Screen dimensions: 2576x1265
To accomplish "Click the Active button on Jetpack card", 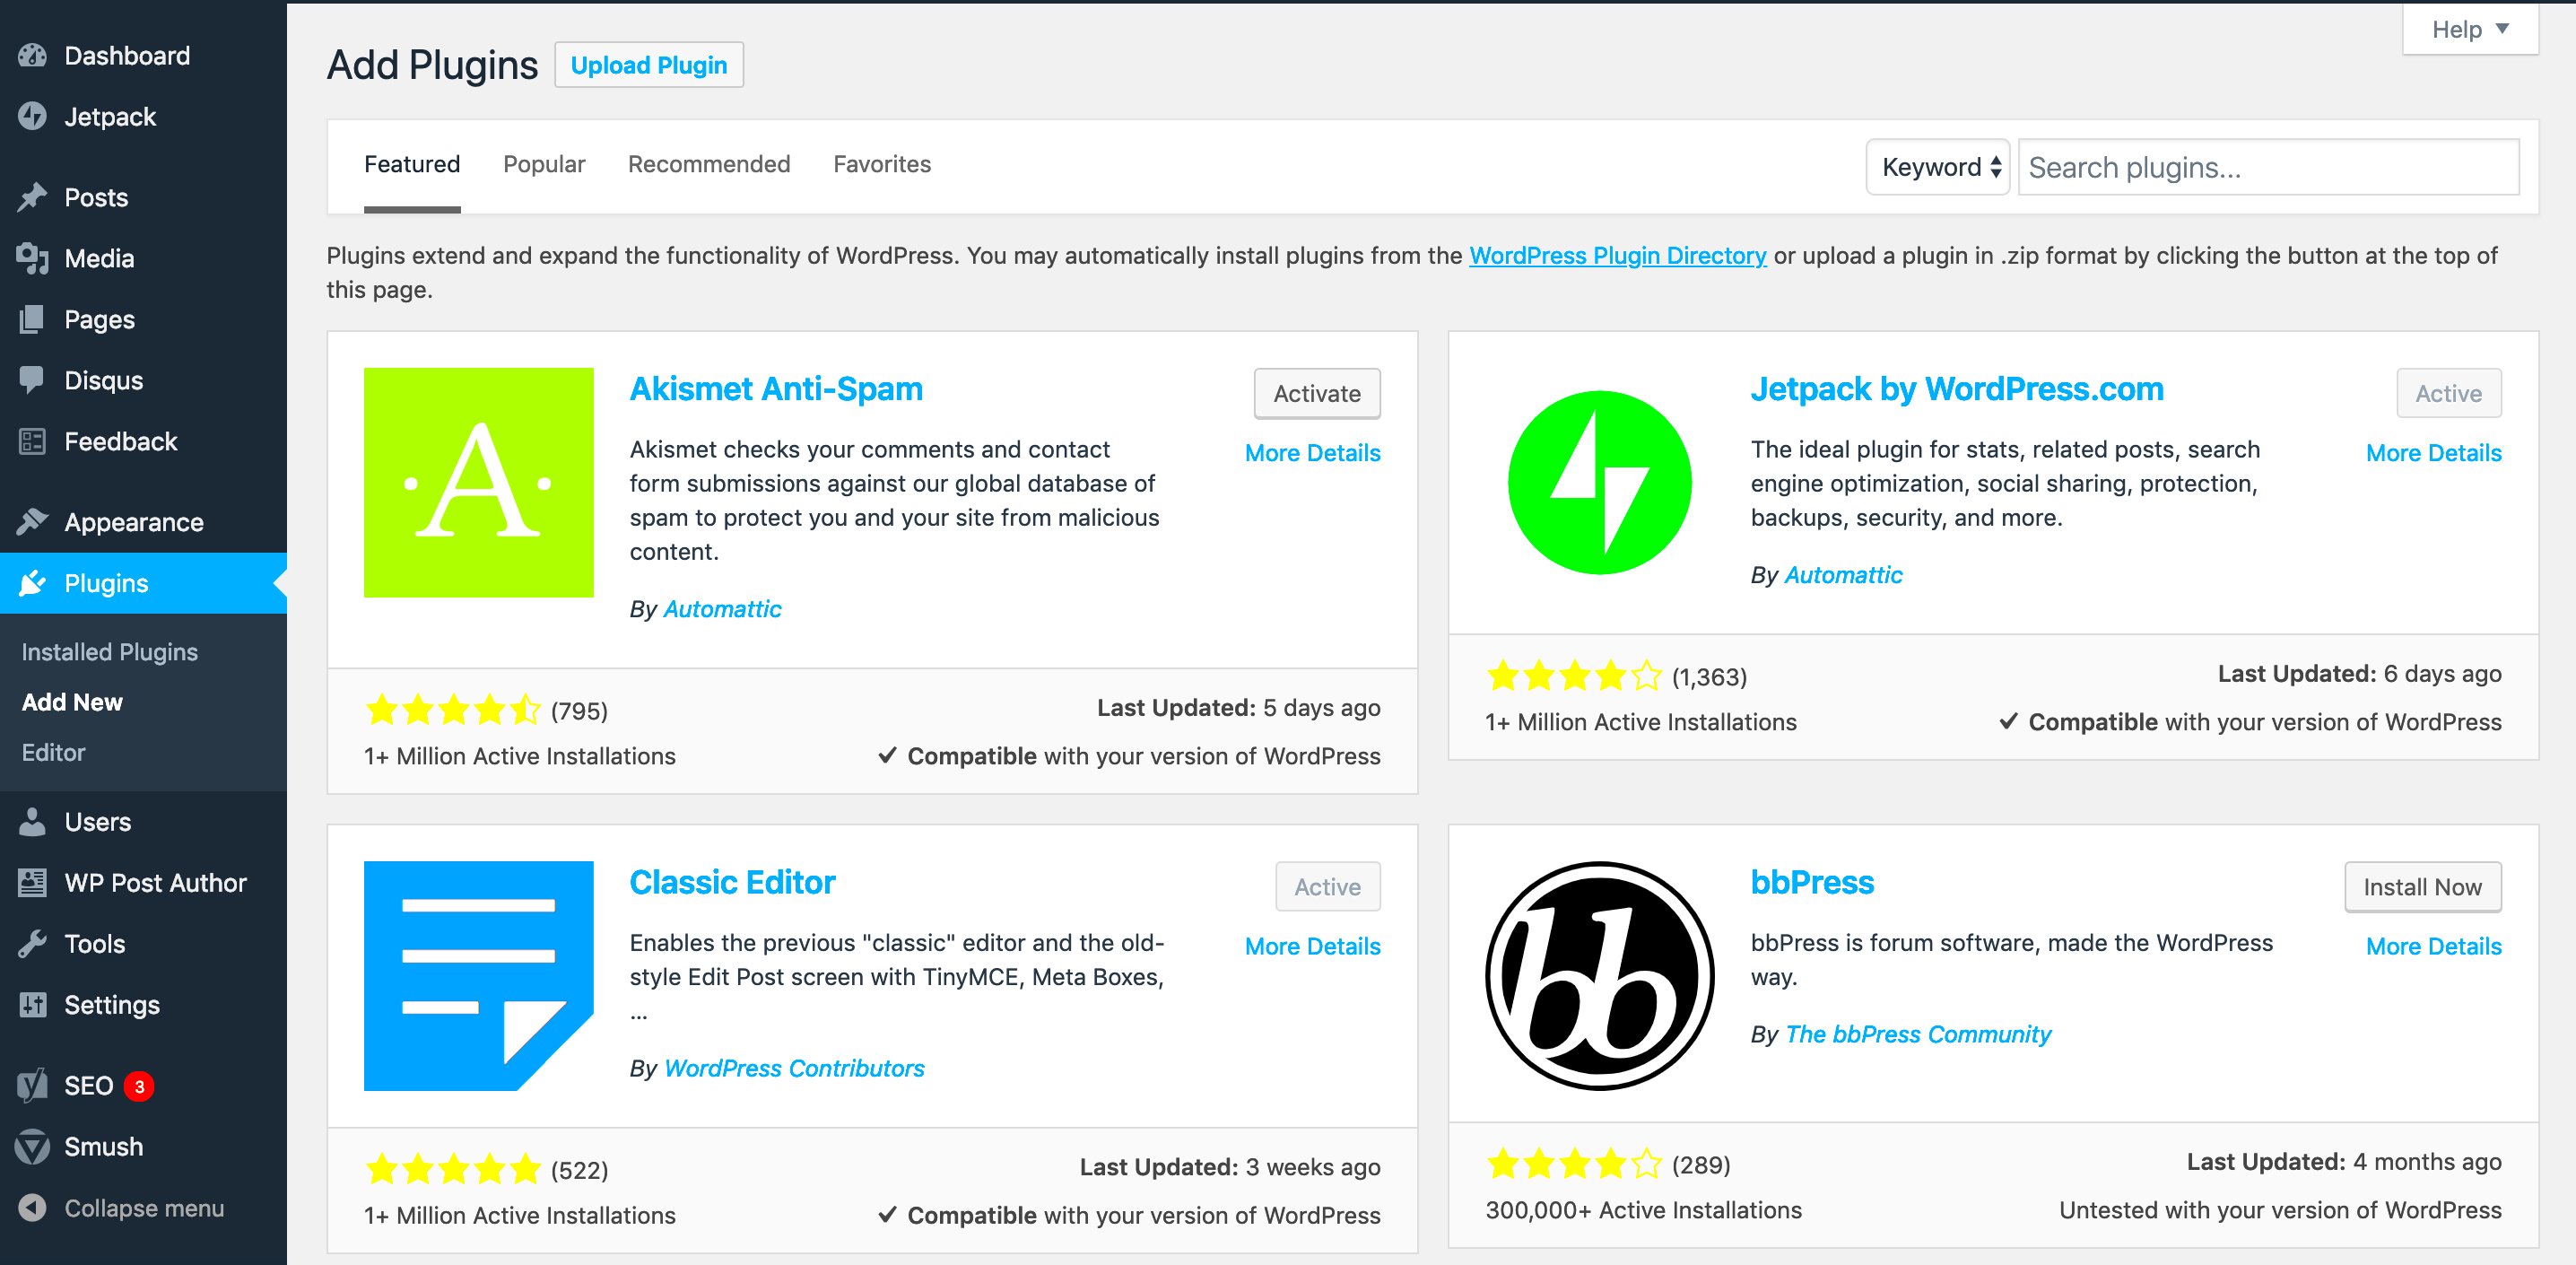I will point(2448,394).
